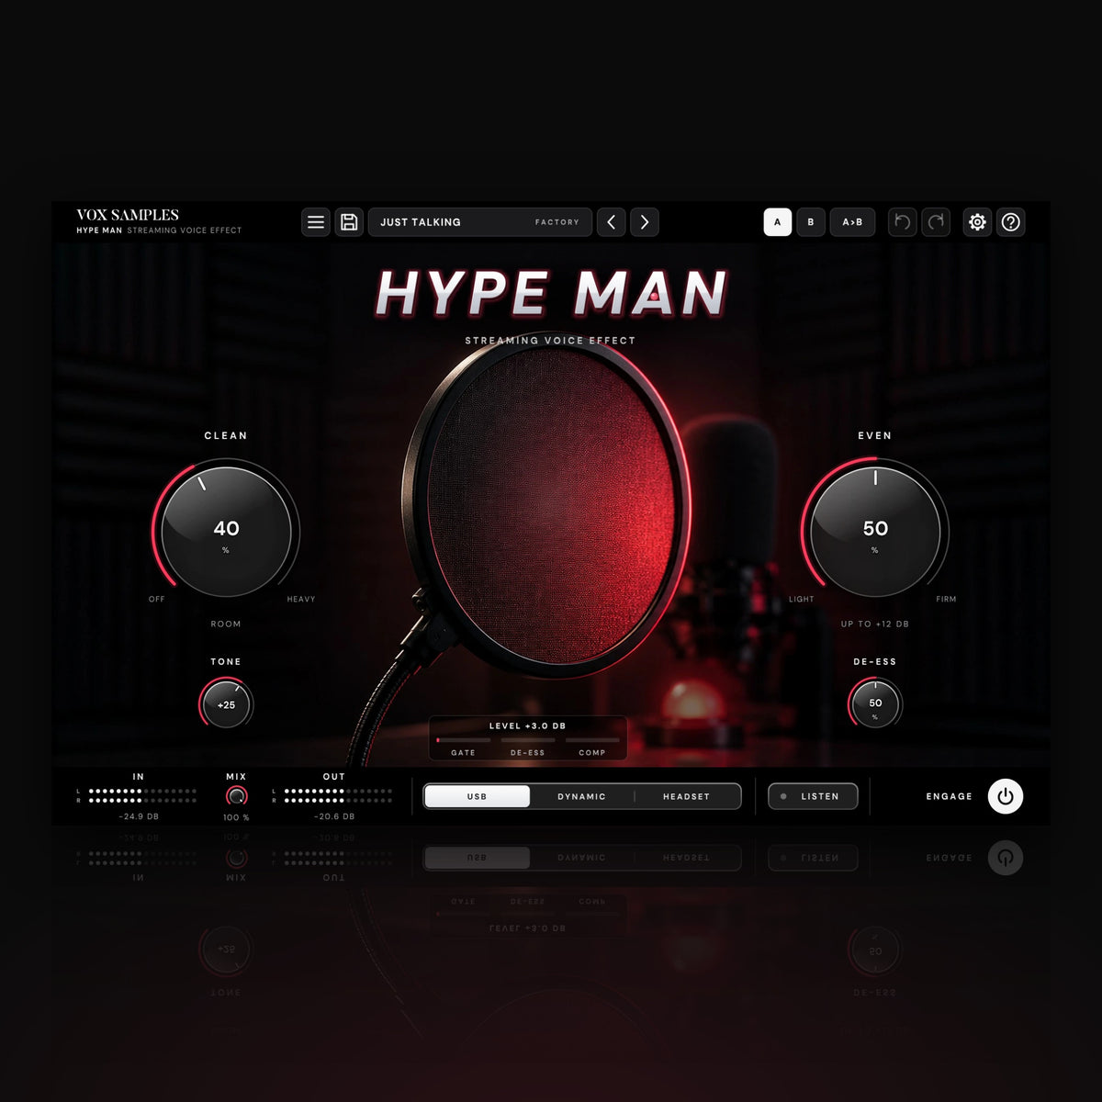Select the HEADSET microphone mode

coord(687,796)
